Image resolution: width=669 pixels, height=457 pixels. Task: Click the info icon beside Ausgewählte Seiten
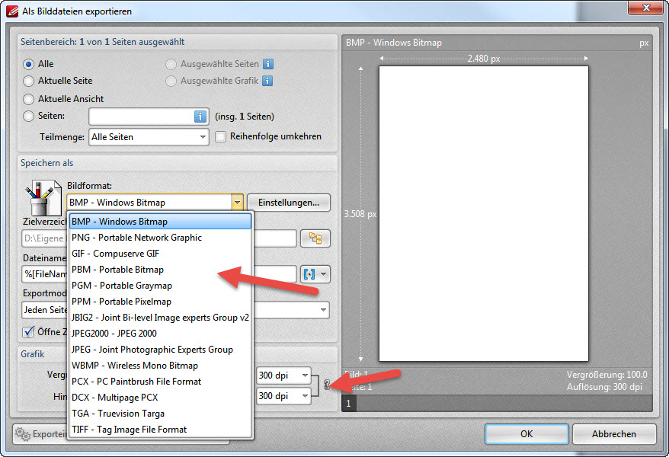268,65
